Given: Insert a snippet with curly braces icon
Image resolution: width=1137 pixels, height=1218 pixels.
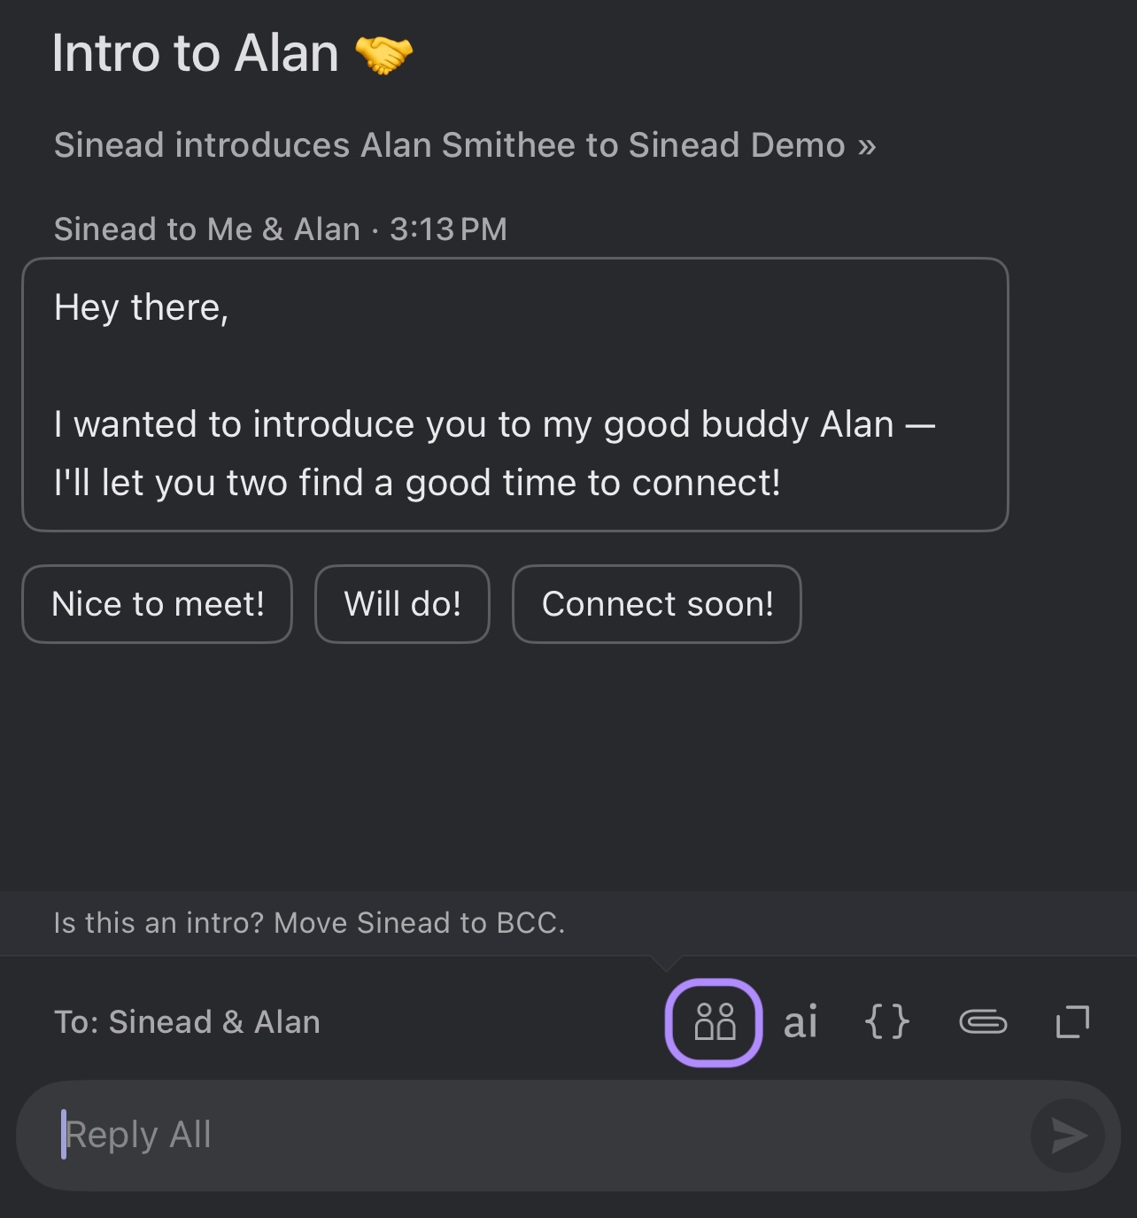Looking at the screenshot, I should click(x=886, y=1022).
